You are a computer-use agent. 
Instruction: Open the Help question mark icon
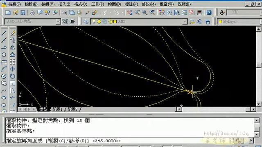pyautogui.click(x=209, y=12)
